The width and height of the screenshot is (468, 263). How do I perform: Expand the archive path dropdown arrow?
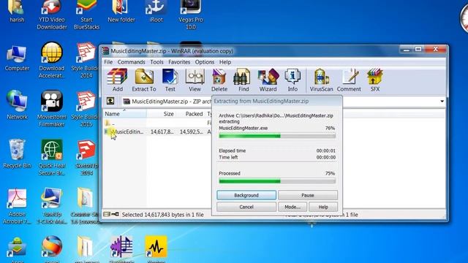[x=442, y=102]
